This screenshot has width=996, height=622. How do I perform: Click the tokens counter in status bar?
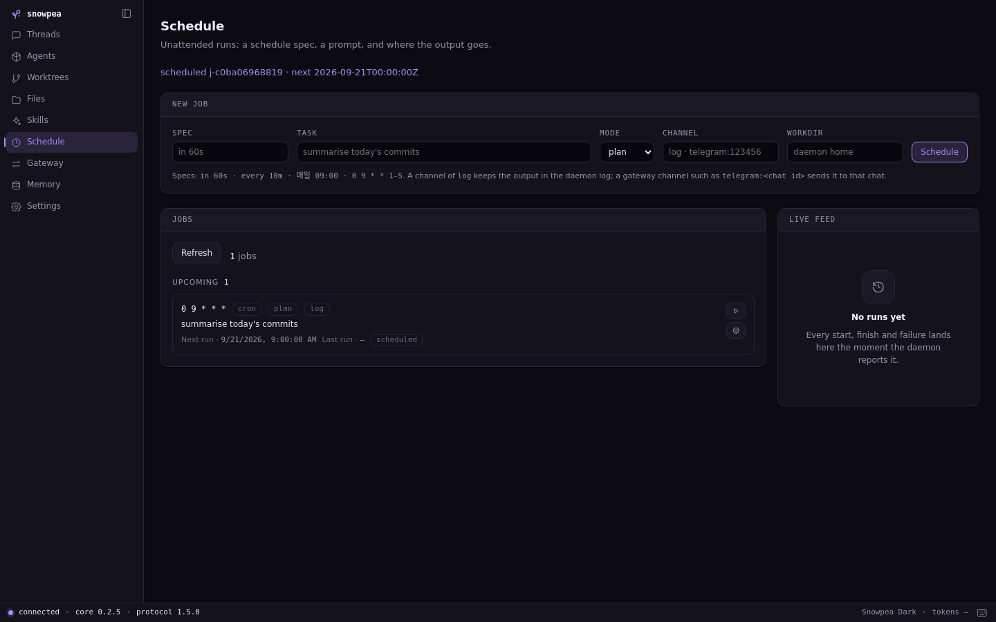tap(950, 612)
